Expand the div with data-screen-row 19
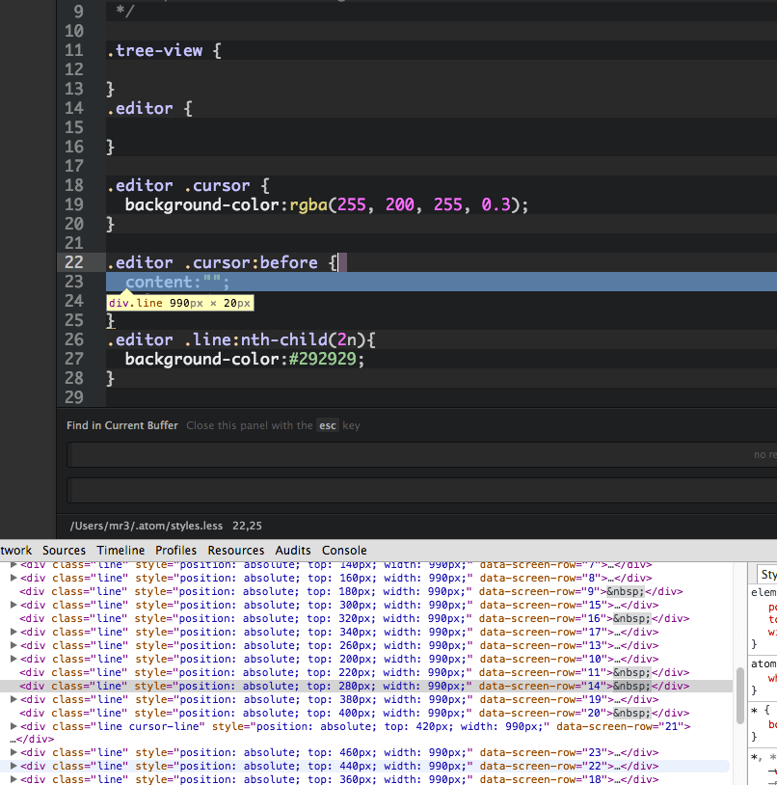This screenshot has height=785, width=777. tap(13, 700)
